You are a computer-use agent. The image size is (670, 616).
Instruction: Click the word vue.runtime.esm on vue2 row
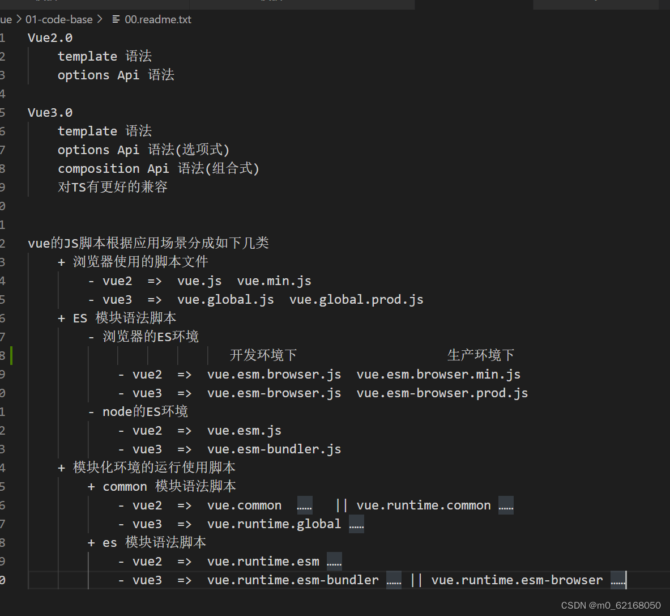point(263,561)
